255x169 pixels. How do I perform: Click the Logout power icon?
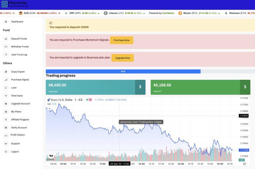pos(6,152)
